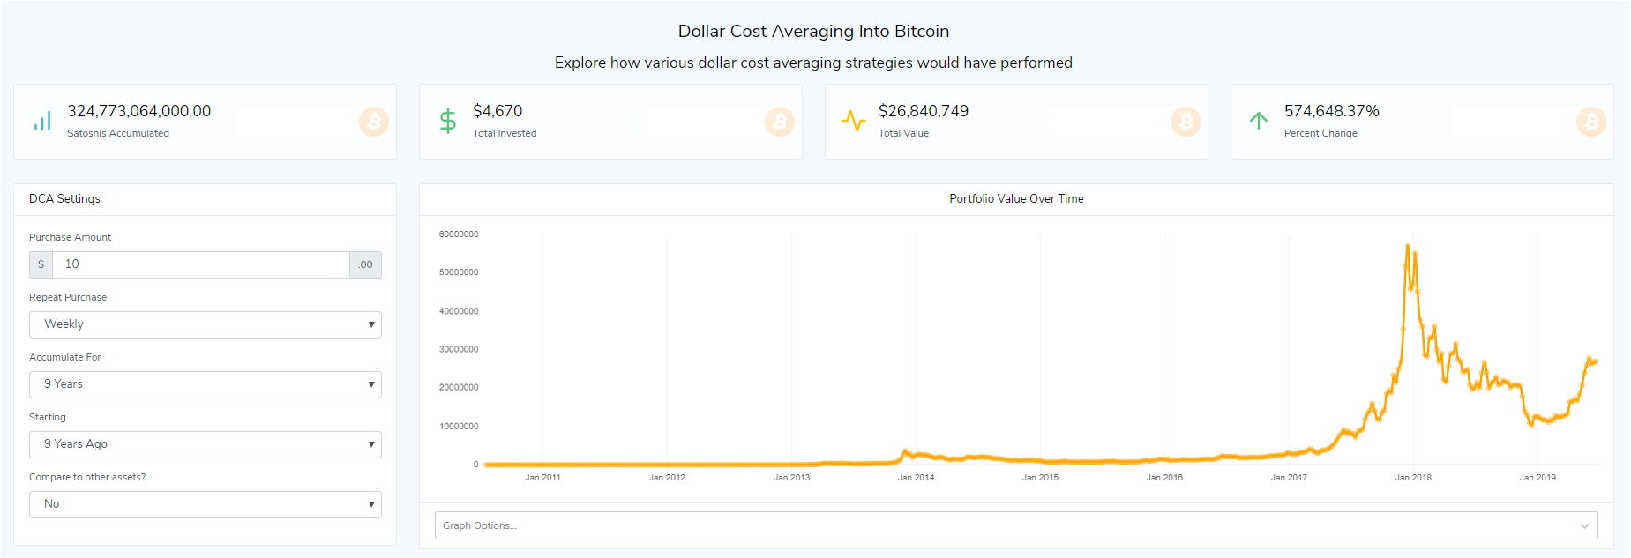1631x558 pixels.
Task: Click the 324,773,064,000.00 satoshis value
Action: click(x=139, y=111)
